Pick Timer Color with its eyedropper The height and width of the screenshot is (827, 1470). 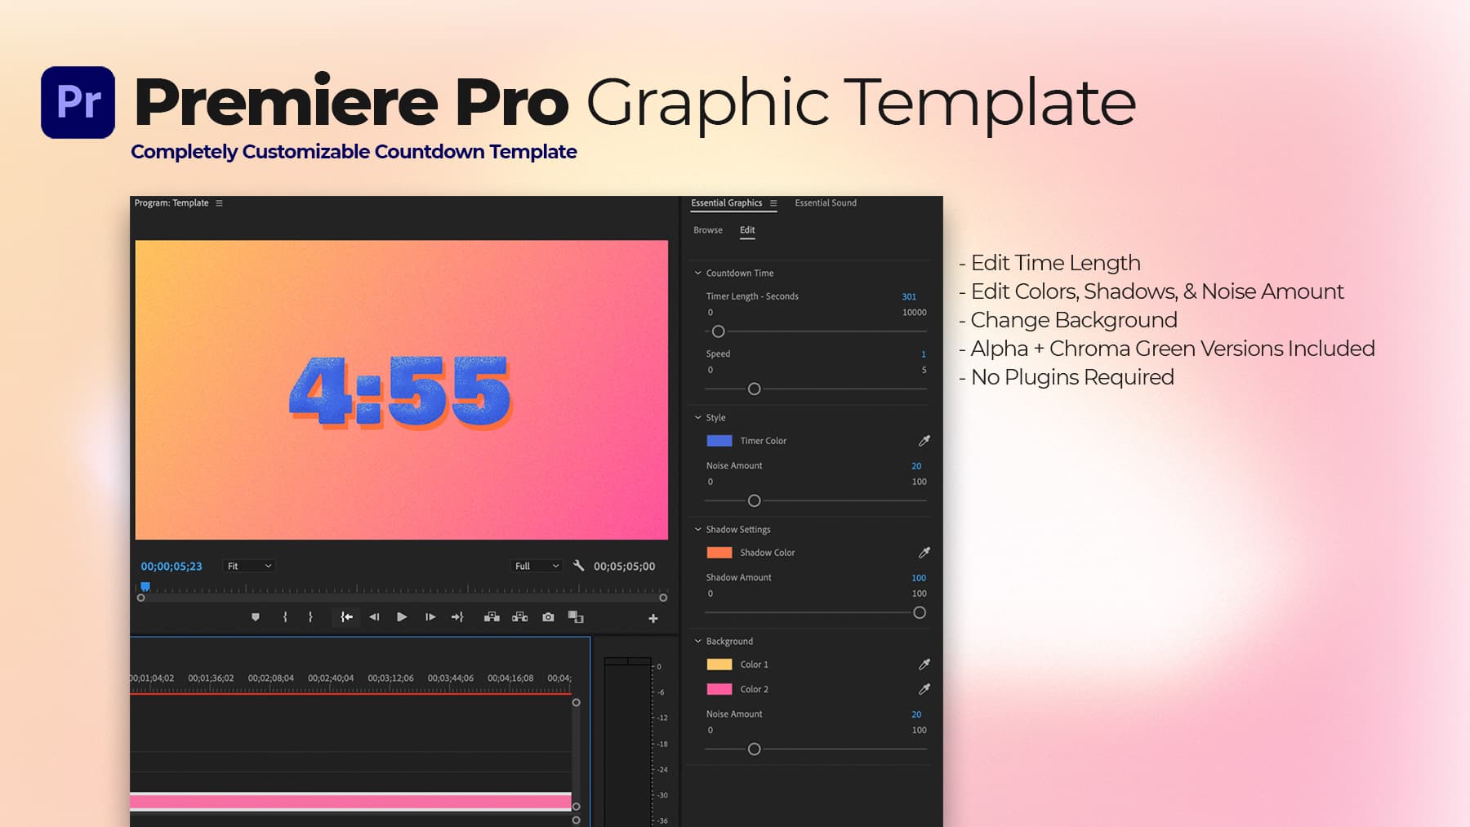pyautogui.click(x=924, y=441)
